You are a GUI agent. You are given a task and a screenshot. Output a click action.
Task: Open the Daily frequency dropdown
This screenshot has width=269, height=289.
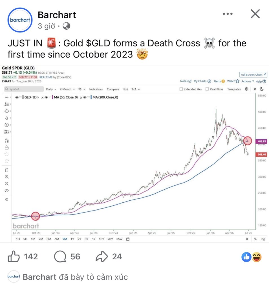pyautogui.click(x=51, y=89)
